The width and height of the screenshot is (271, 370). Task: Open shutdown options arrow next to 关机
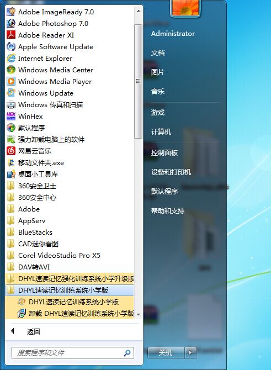coord(190,353)
